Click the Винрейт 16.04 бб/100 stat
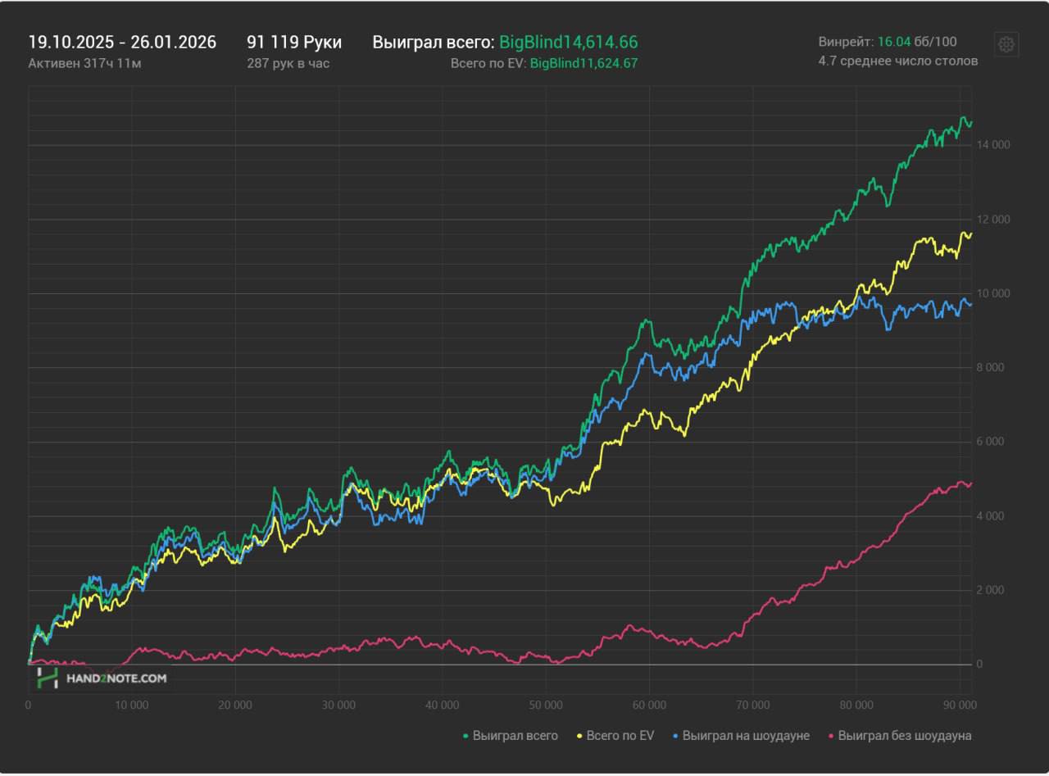Viewport: 1049px width, 776px height. (x=887, y=42)
